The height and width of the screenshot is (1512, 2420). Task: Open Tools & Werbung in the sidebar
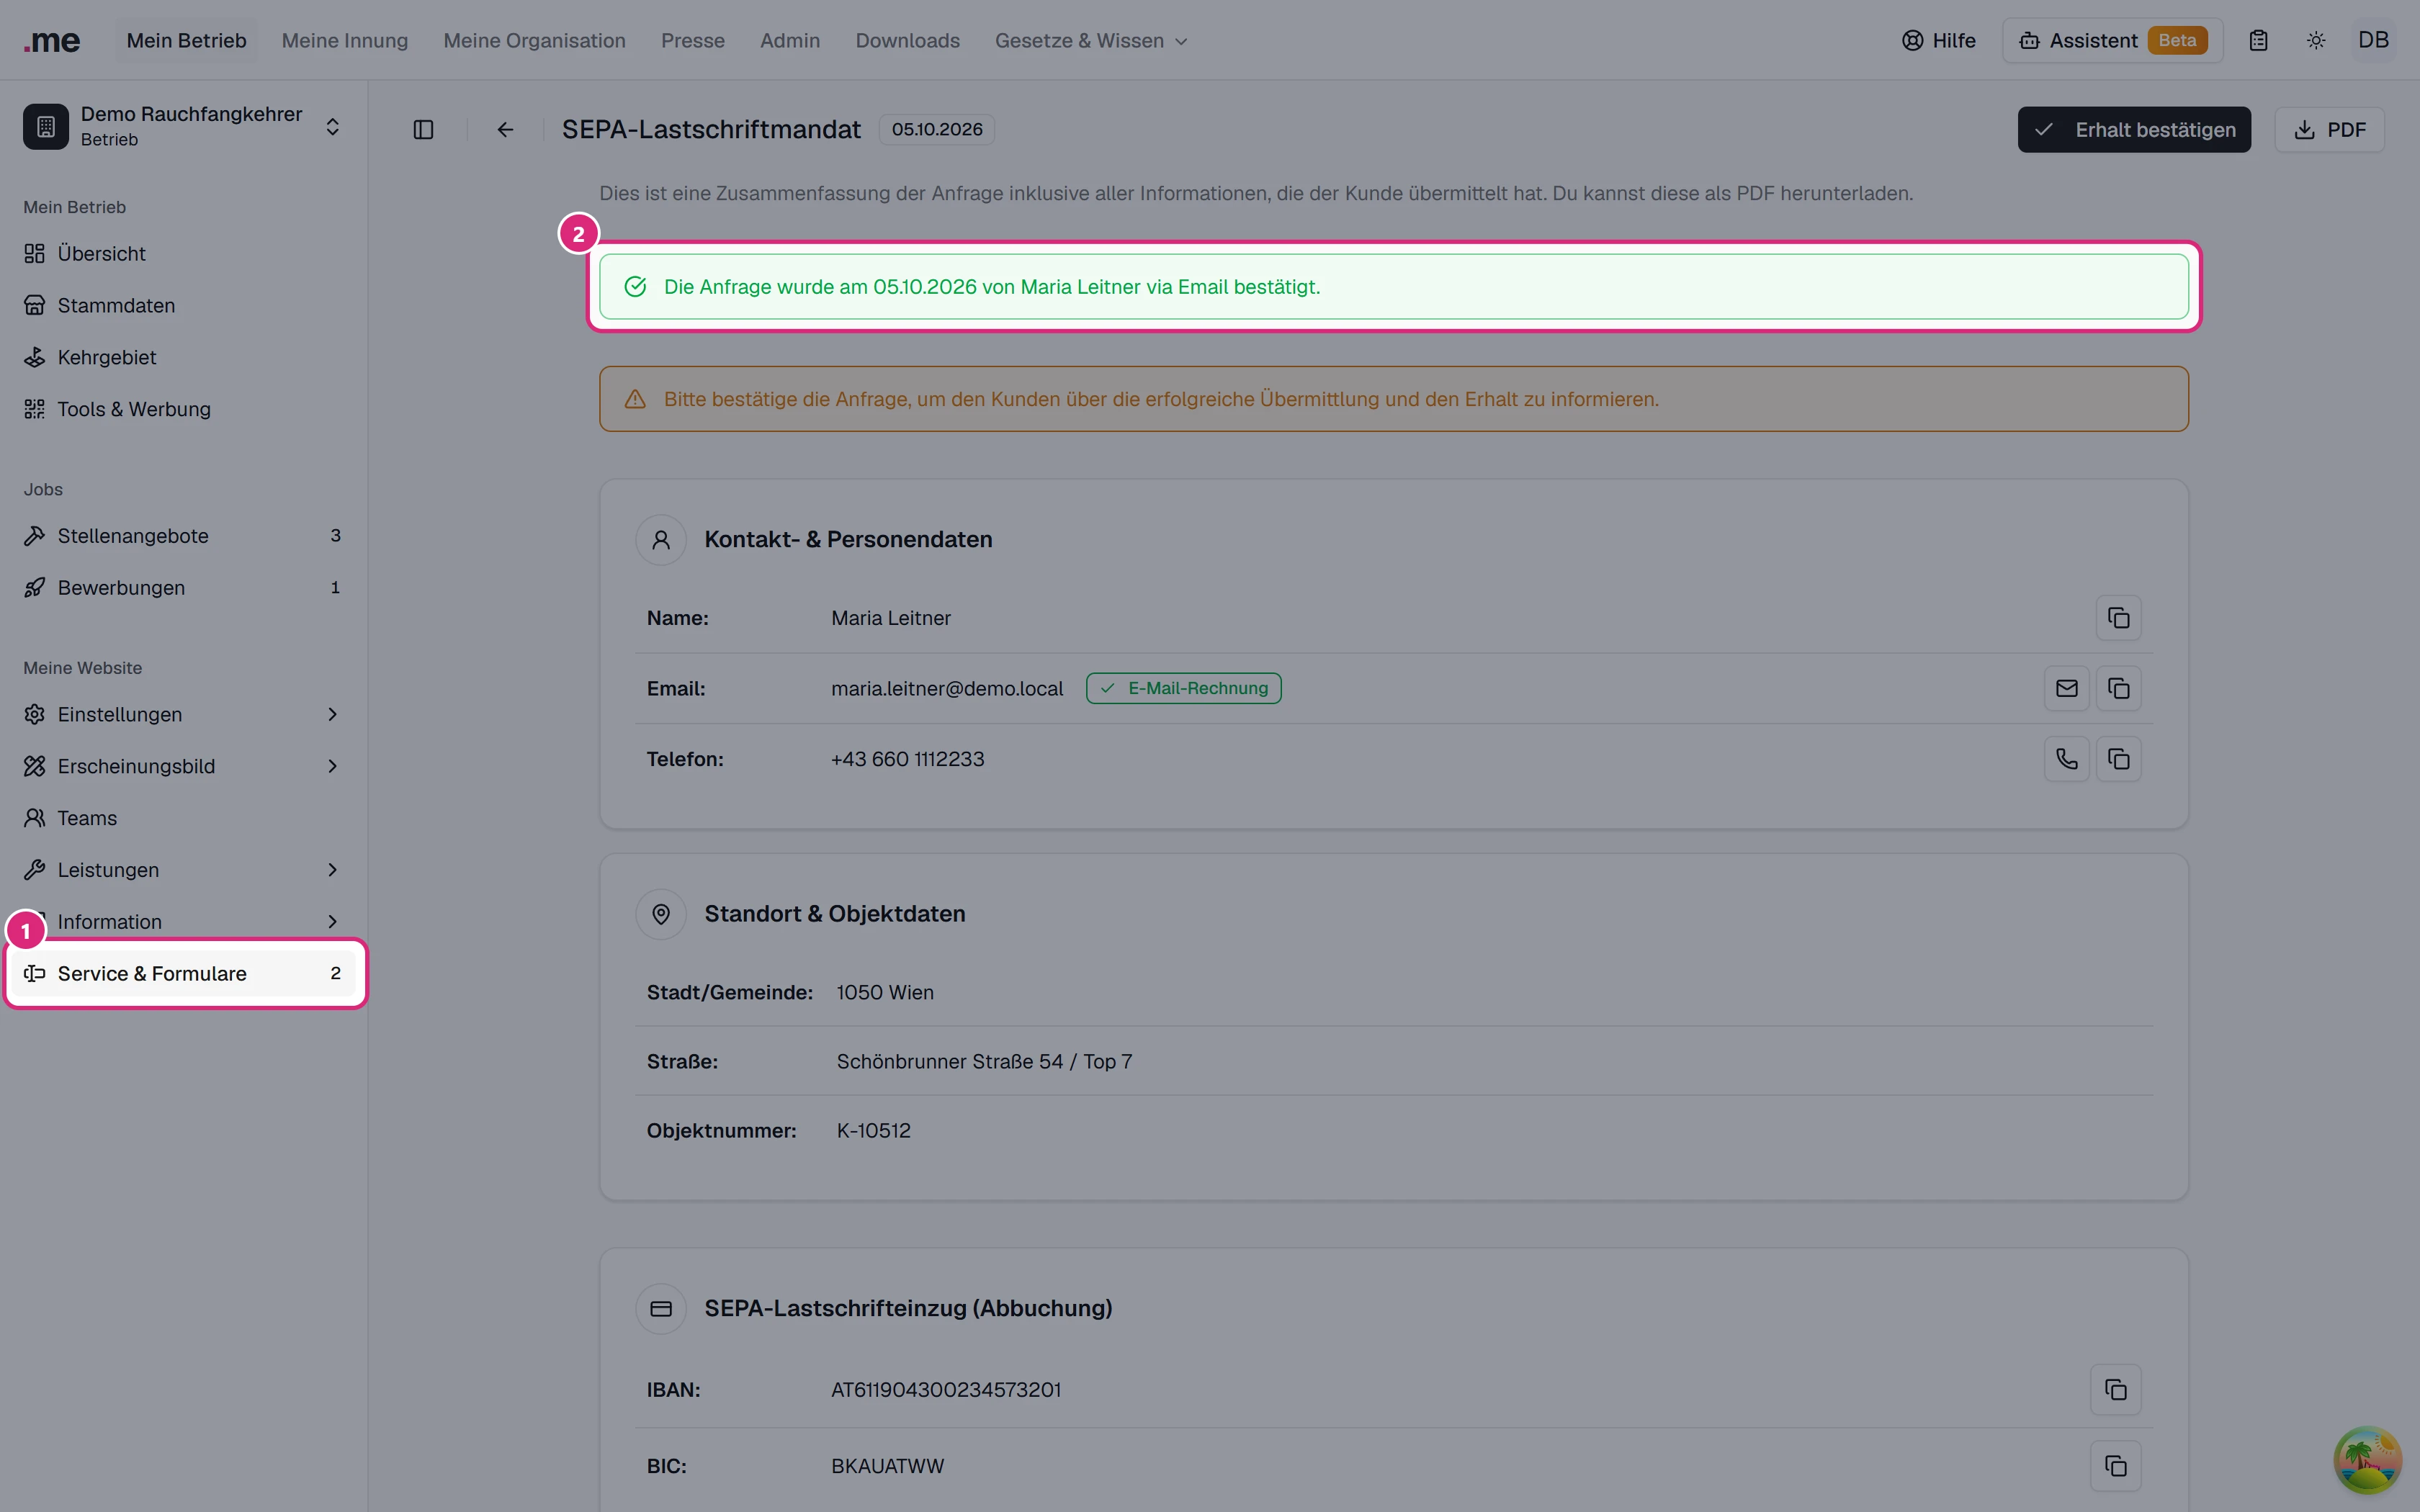(x=184, y=409)
